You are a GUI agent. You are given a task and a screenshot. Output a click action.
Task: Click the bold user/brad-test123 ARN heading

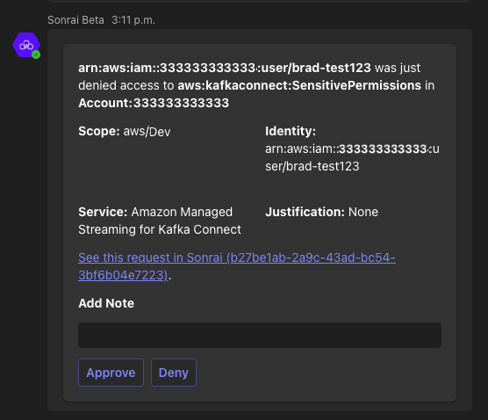pyautogui.click(x=225, y=68)
